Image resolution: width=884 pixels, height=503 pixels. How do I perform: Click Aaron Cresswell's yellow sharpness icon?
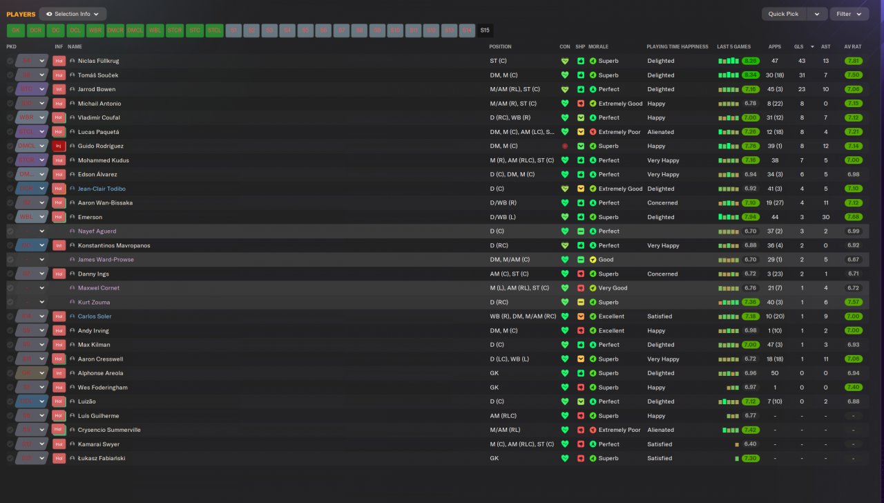580,359
